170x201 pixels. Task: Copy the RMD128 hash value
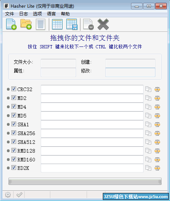[148, 151]
